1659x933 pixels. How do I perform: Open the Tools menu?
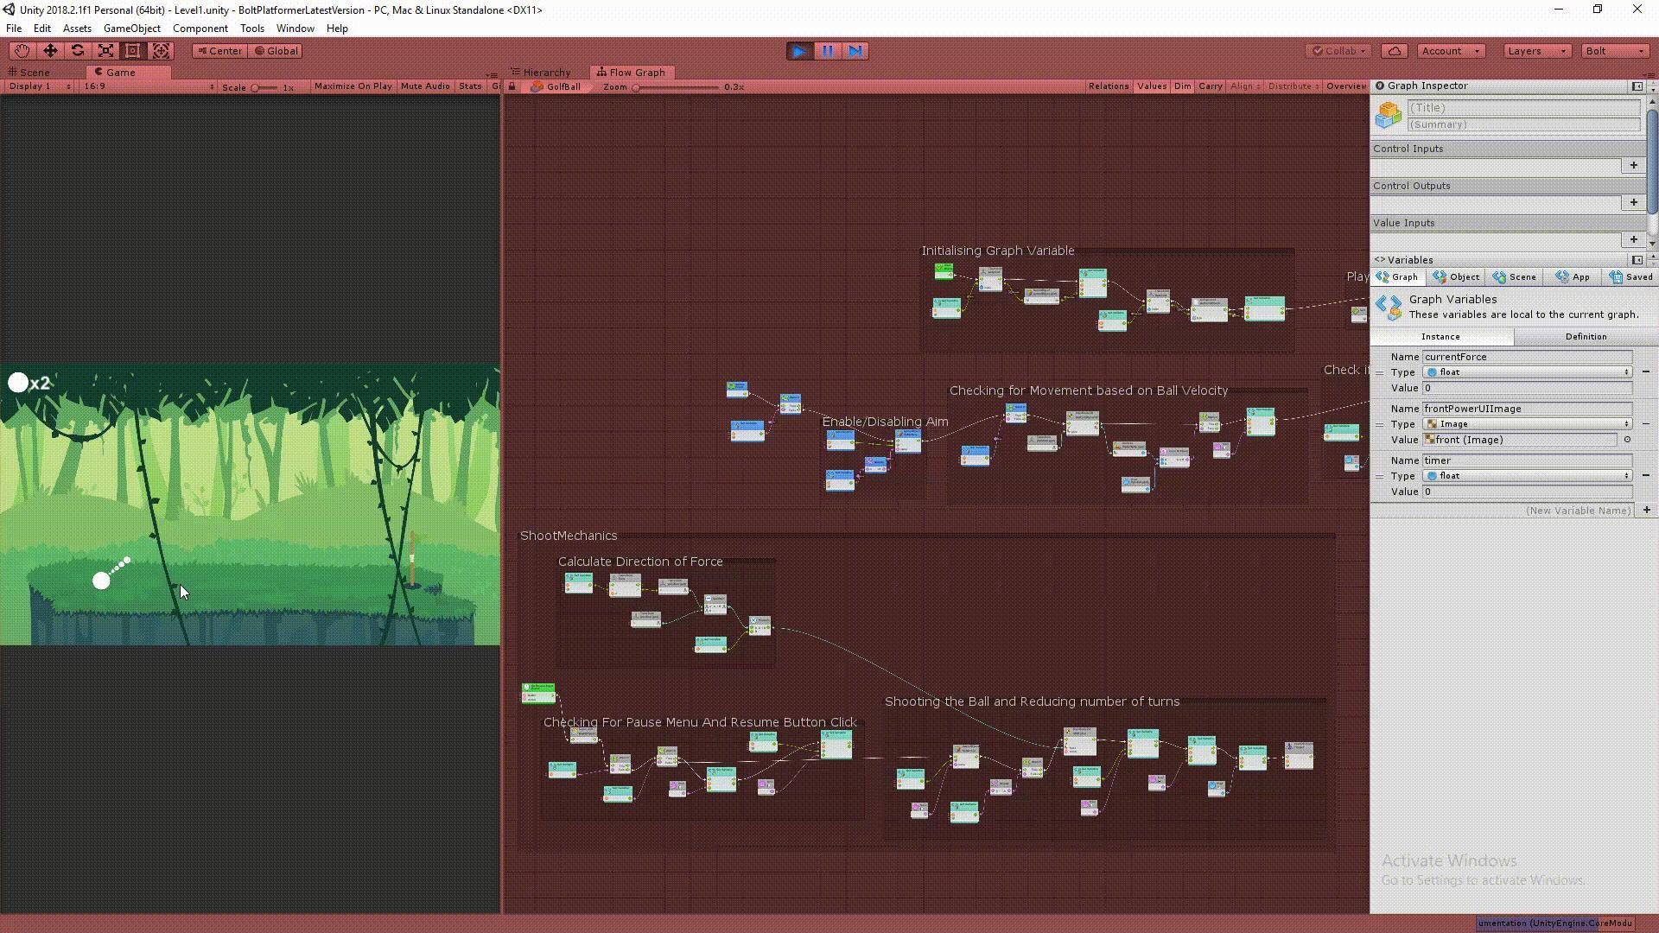point(251,29)
